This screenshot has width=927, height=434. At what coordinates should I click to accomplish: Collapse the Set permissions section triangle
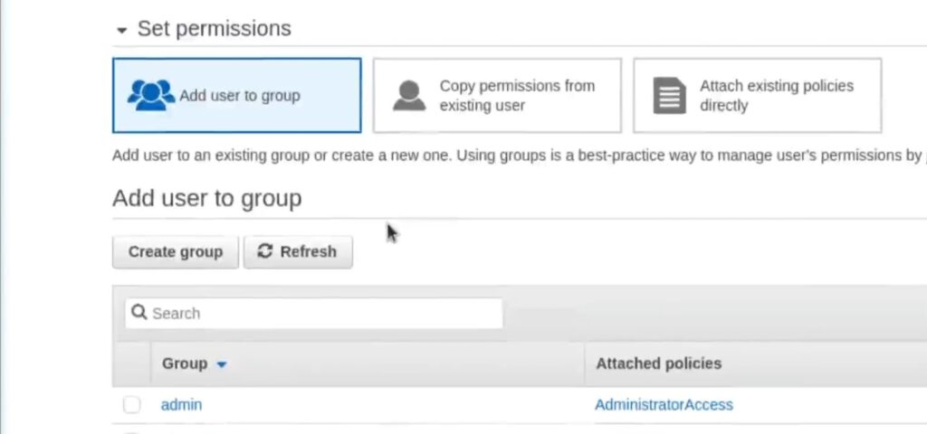(x=122, y=30)
